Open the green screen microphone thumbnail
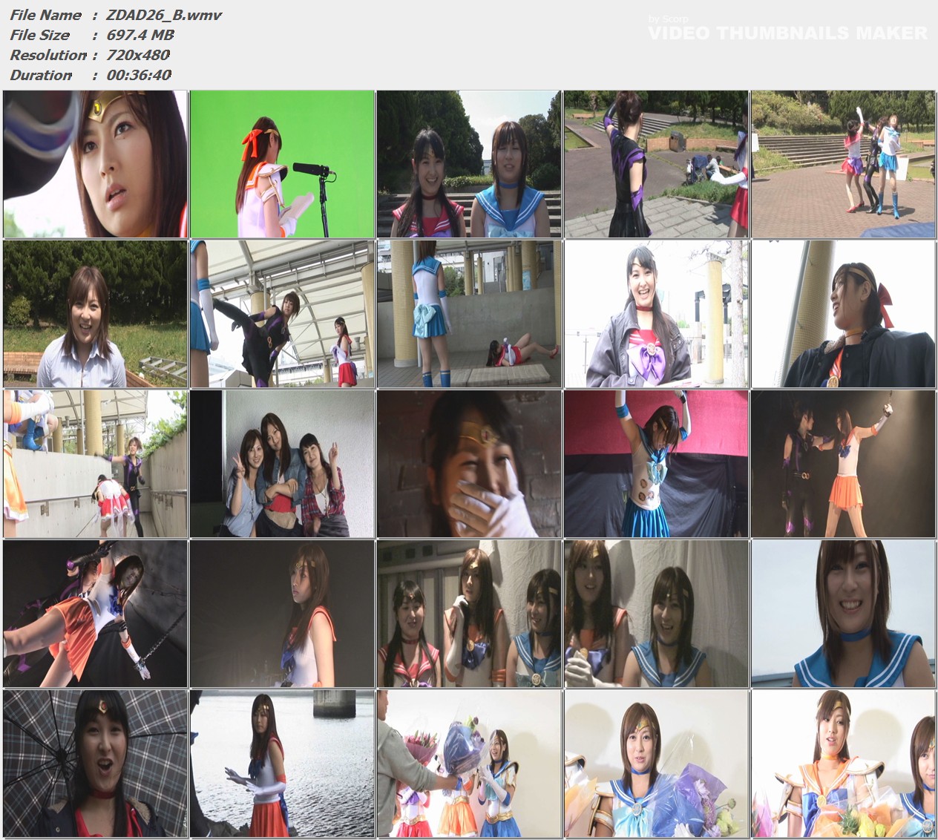 click(x=282, y=164)
